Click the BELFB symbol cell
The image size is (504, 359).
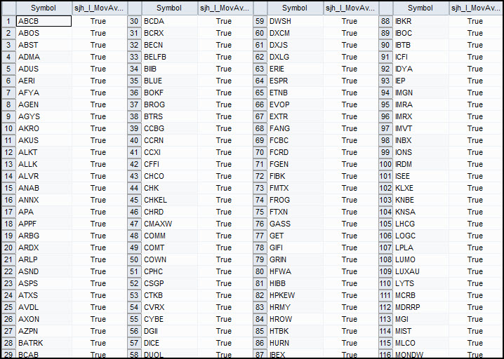point(169,57)
